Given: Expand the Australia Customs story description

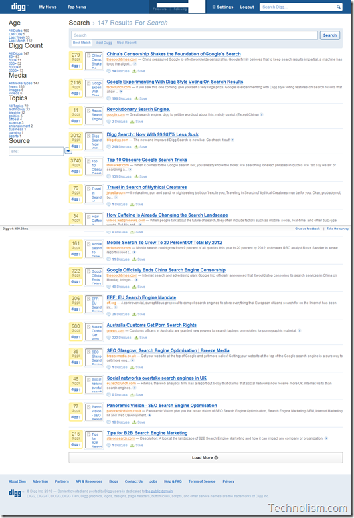Looking at the screenshot, I should (x=299, y=330).
